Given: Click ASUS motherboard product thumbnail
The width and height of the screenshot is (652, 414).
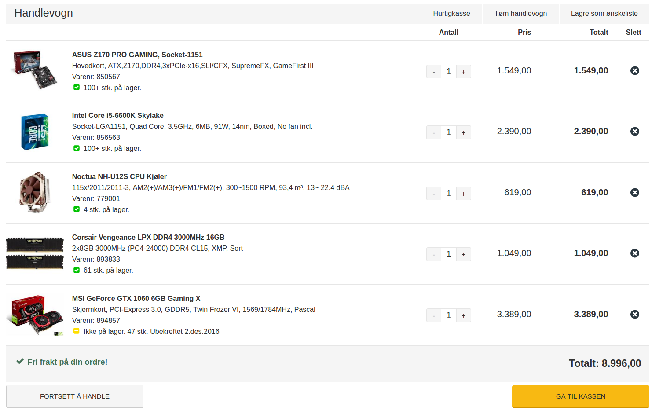Looking at the screenshot, I should pyautogui.click(x=35, y=70).
